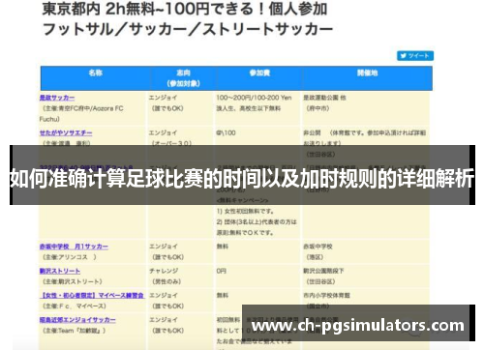Click the organizer text mentioning Aozora FC
Image resolution: width=484 pixels, height=350 pixels.
(x=81, y=114)
